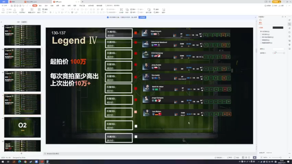
Task: Select the Legend III top slide thumbnail
Action: pos(22,35)
